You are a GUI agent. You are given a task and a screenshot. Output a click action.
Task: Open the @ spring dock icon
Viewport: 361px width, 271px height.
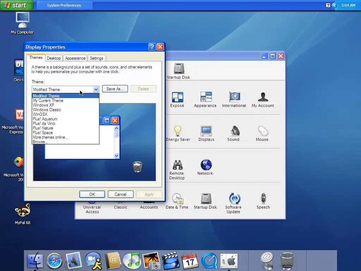point(267,261)
